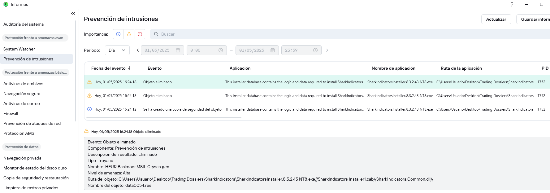This screenshot has width=550, height=193.
Task: Click horizontal scrollbar below events table
Action: click(x=164, y=118)
